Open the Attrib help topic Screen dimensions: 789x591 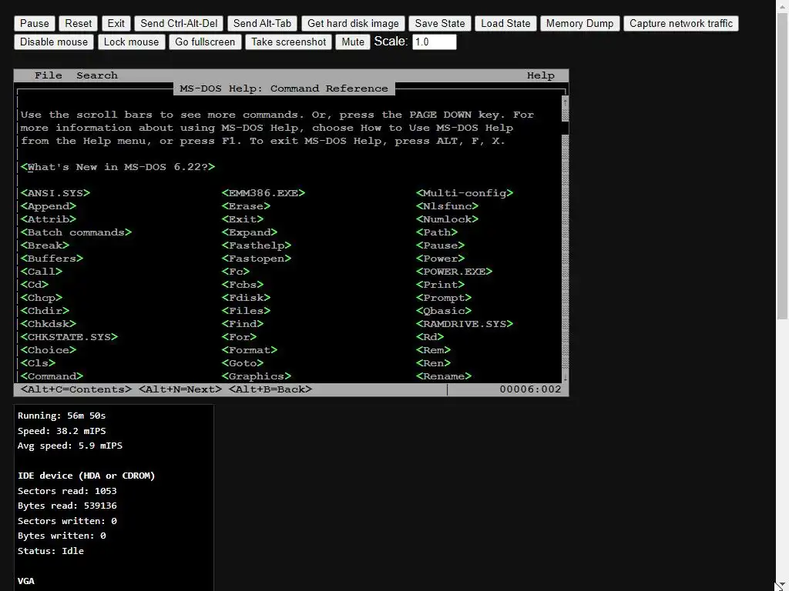[49, 219]
